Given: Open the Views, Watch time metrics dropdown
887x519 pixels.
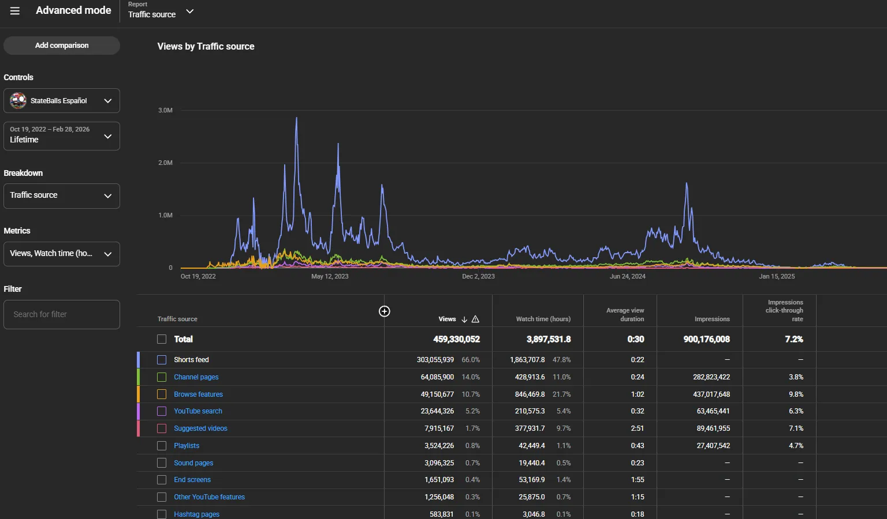Looking at the screenshot, I should 62,254.
